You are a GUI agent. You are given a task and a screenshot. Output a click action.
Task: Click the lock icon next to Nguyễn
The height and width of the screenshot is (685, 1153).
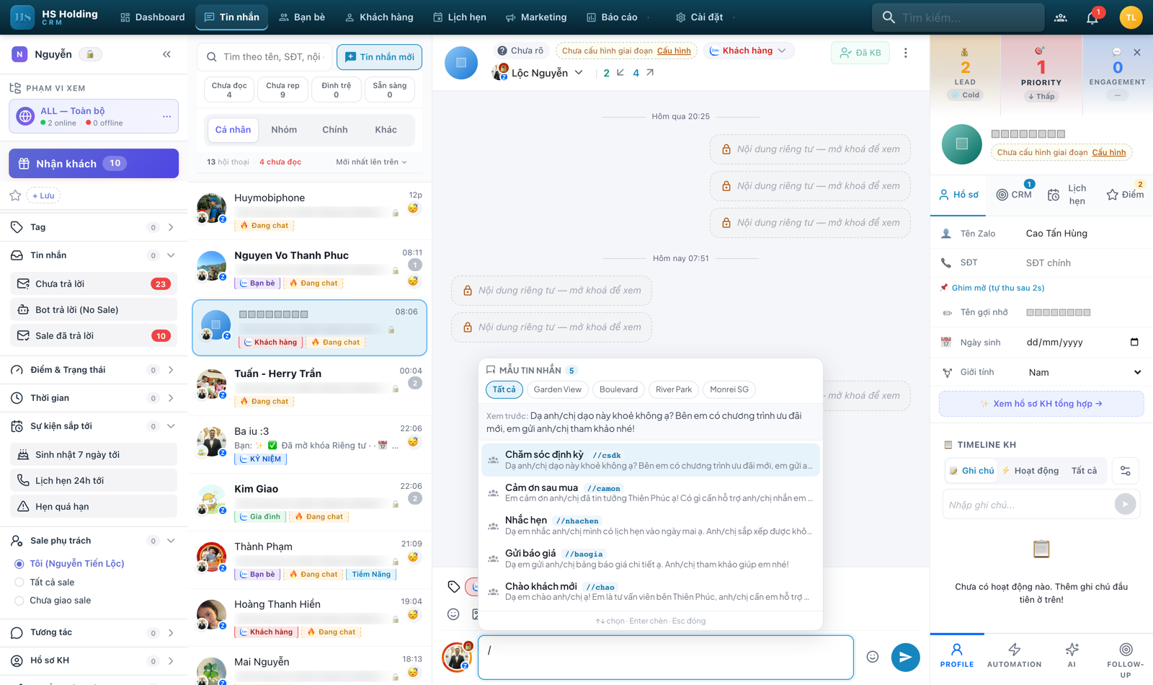pyautogui.click(x=90, y=54)
